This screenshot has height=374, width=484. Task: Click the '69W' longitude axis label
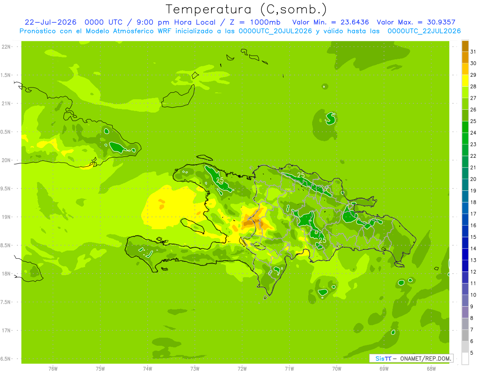click(384, 369)
